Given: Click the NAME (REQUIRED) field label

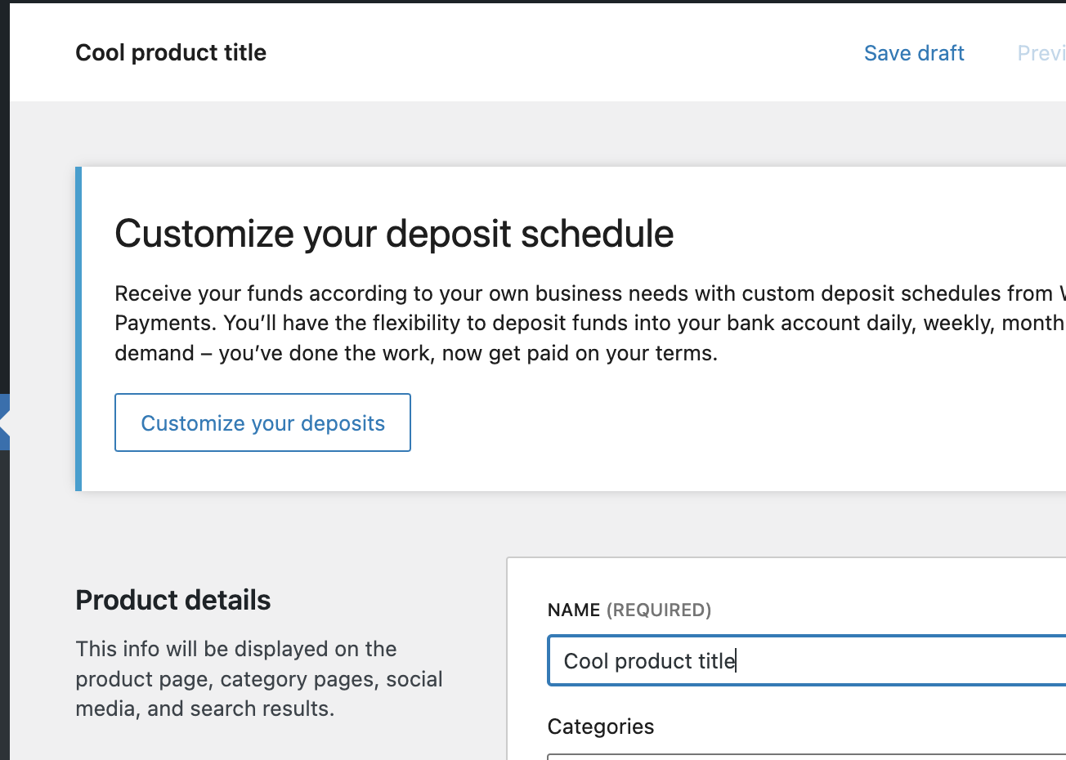Looking at the screenshot, I should click(629, 610).
